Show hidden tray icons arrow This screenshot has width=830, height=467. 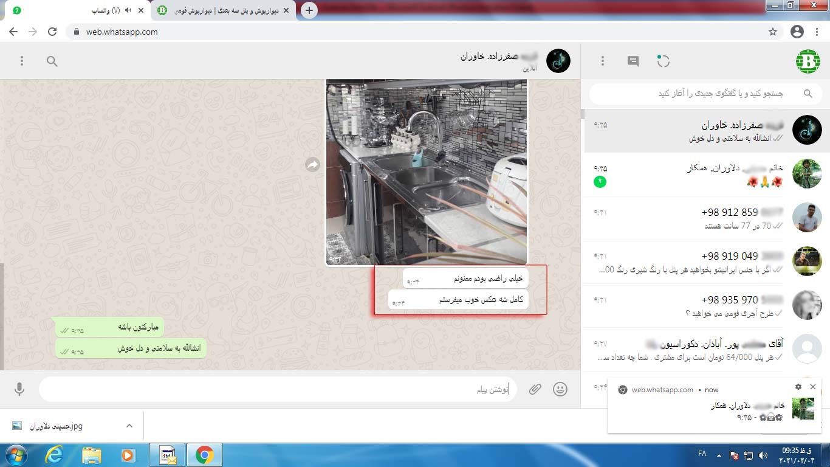point(719,455)
